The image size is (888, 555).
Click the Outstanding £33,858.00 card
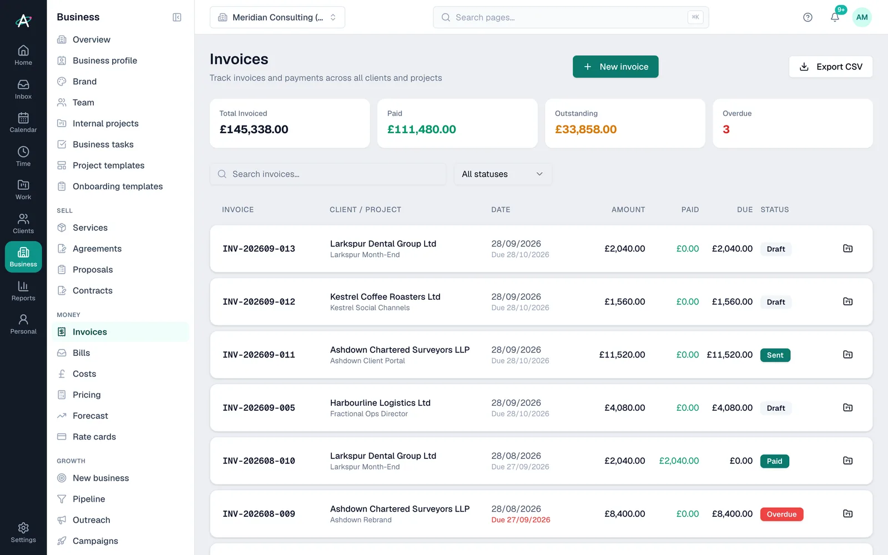tap(625, 123)
